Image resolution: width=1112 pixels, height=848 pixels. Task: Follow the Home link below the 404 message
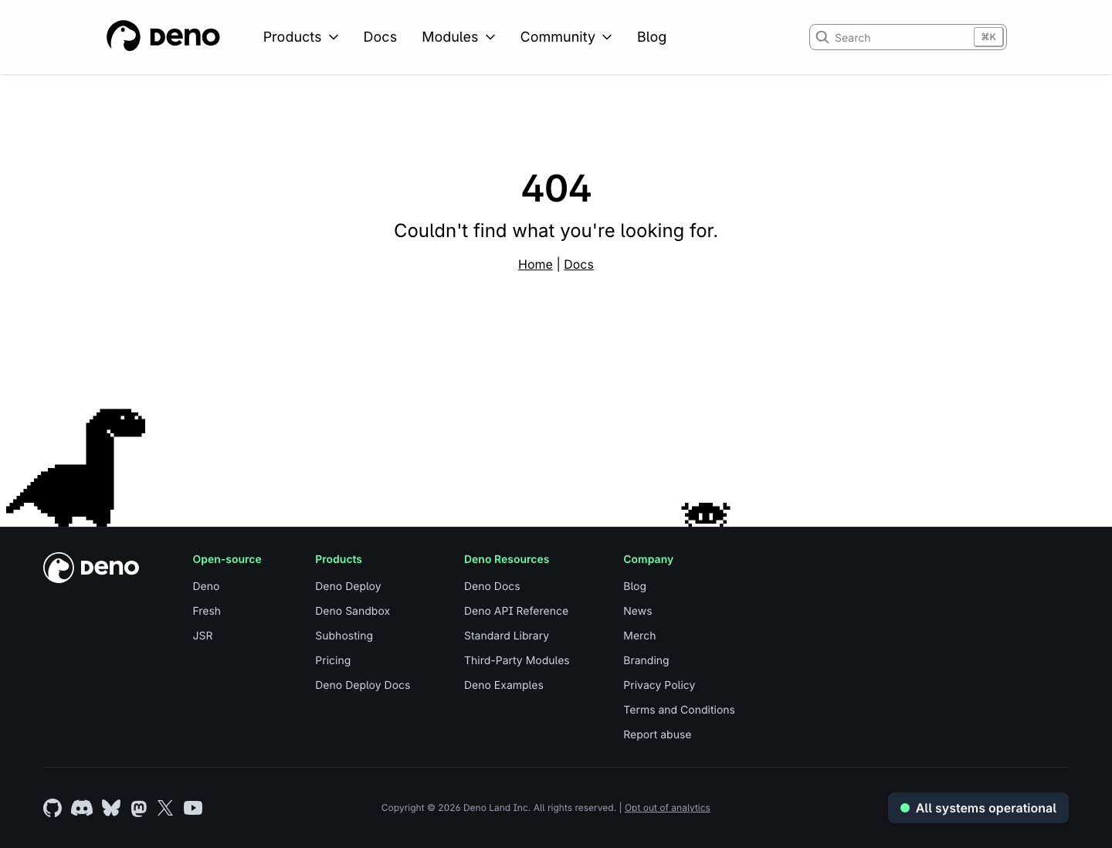tap(535, 264)
